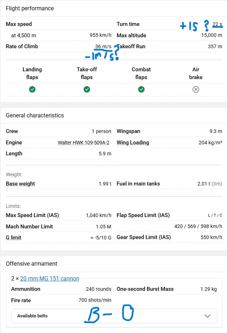Click the Combat flaps green checkmark icon
227x333 pixels.
pos(141,89)
